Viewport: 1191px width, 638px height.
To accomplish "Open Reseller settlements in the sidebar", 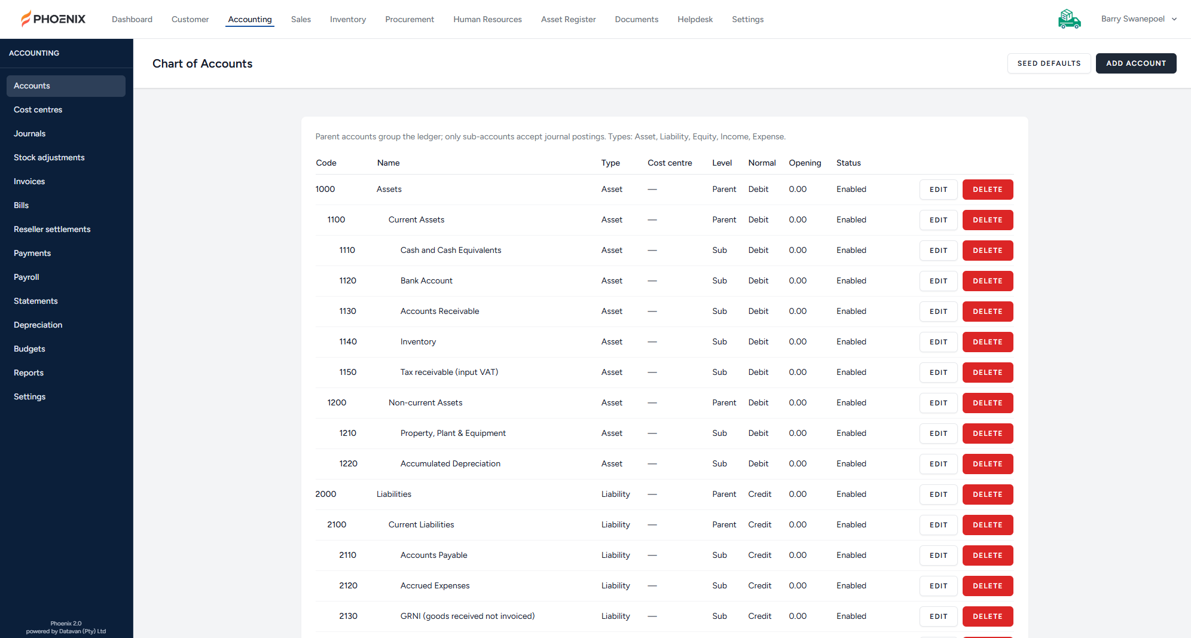I will (x=66, y=230).
